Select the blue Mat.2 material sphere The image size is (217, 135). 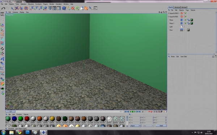coord(14,118)
